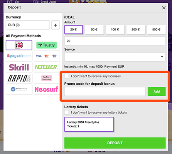Tick the no Bonuses checkbox
The width and height of the screenshot is (172, 154).
click(x=67, y=76)
